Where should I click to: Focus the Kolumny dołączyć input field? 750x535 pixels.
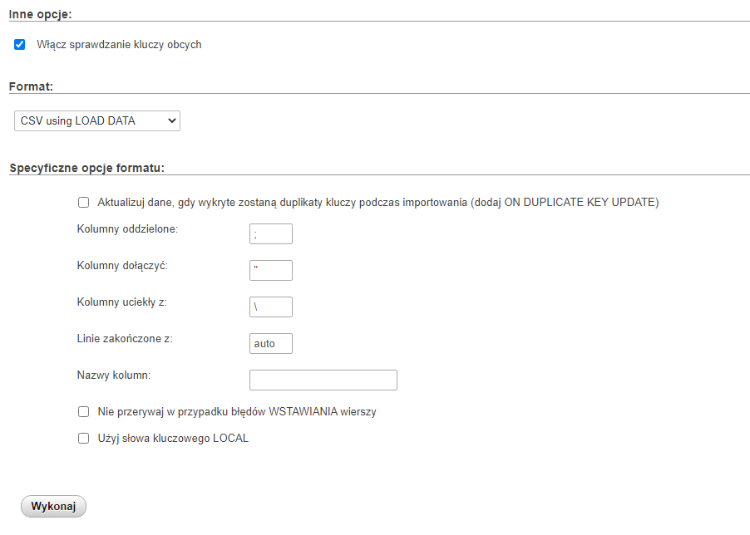click(271, 270)
